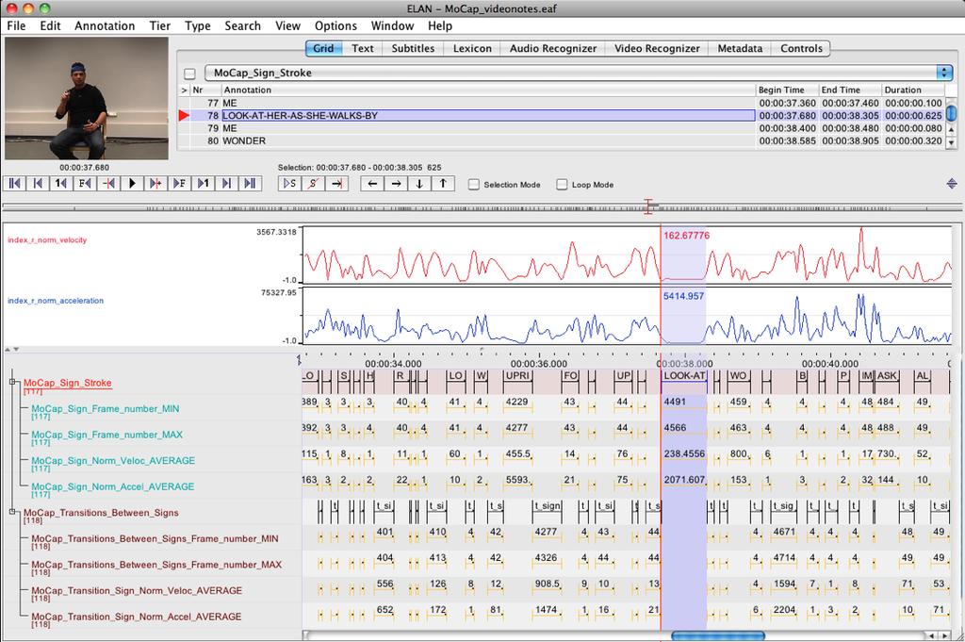Open the Annotation menu
Image resolution: width=965 pixels, height=642 pixels.
105,25
